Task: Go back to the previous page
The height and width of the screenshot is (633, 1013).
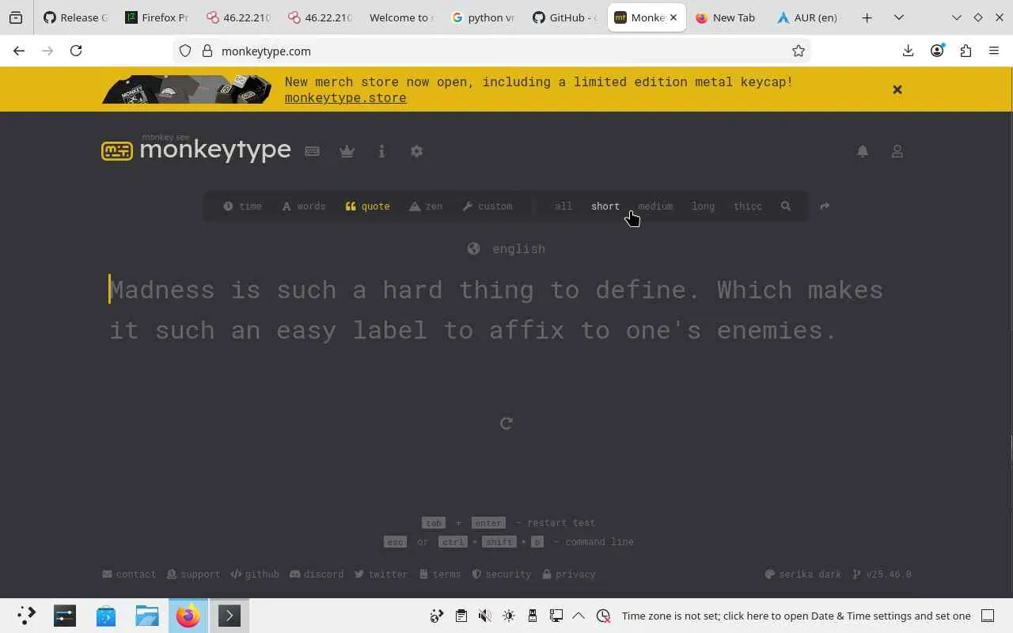Action: 19,51
